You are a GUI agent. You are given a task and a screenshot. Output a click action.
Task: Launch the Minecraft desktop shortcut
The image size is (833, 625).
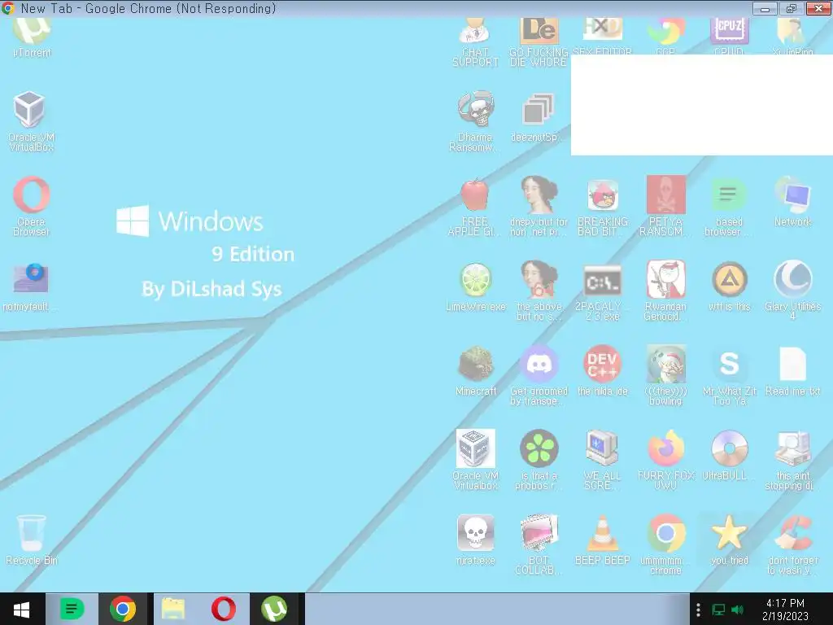475,371
